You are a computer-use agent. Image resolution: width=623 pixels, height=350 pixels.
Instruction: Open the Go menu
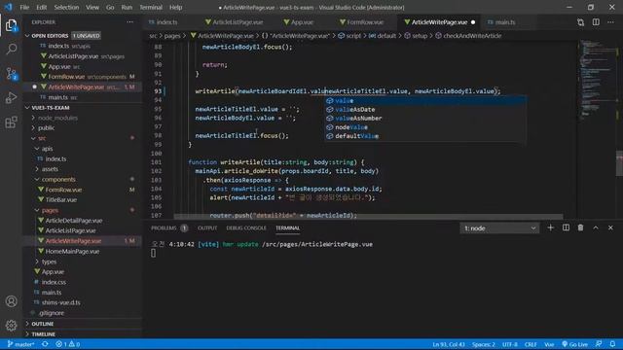click(x=110, y=7)
